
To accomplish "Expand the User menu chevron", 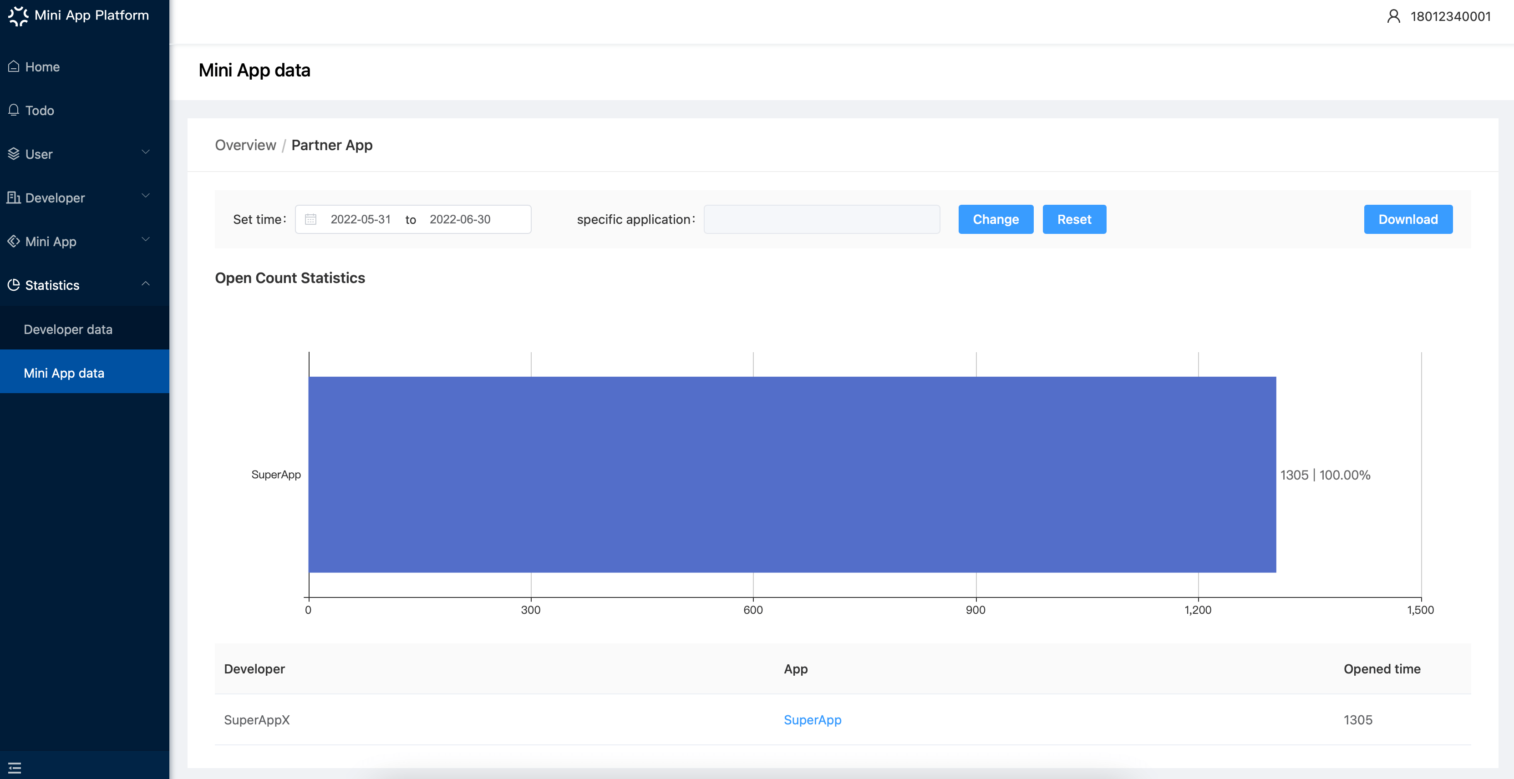I will point(146,152).
